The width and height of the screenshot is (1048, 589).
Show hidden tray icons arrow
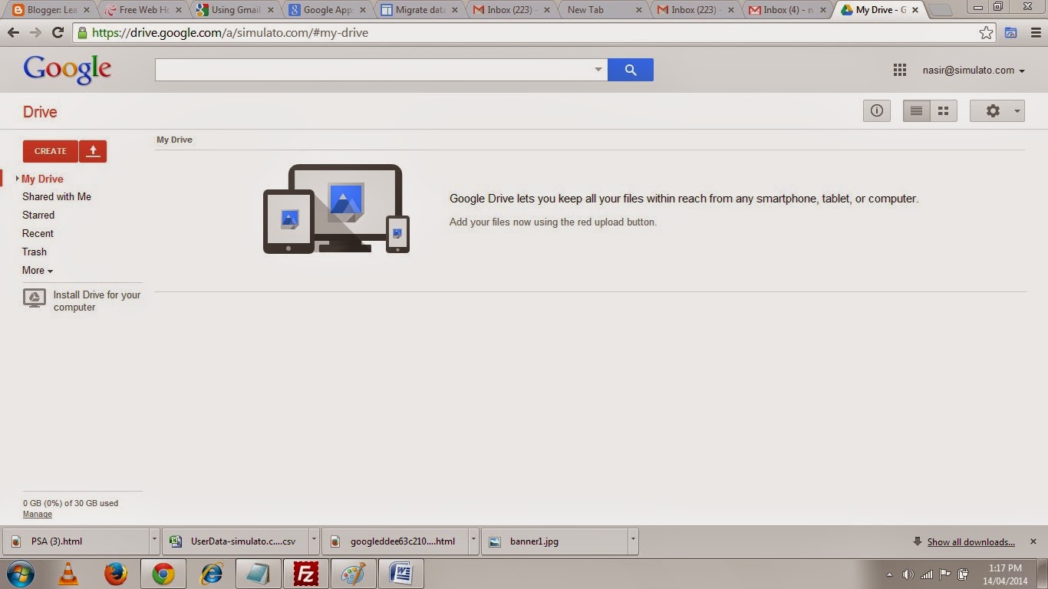pos(890,574)
